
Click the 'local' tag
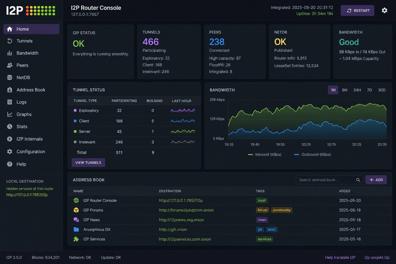coord(261,200)
